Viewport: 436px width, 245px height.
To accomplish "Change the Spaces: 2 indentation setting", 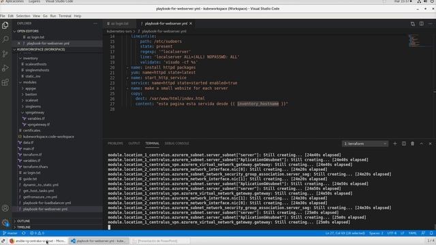I will pyautogui.click(x=376, y=233).
